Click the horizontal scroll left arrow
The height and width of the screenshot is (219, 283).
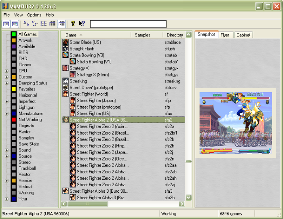(x=64, y=204)
